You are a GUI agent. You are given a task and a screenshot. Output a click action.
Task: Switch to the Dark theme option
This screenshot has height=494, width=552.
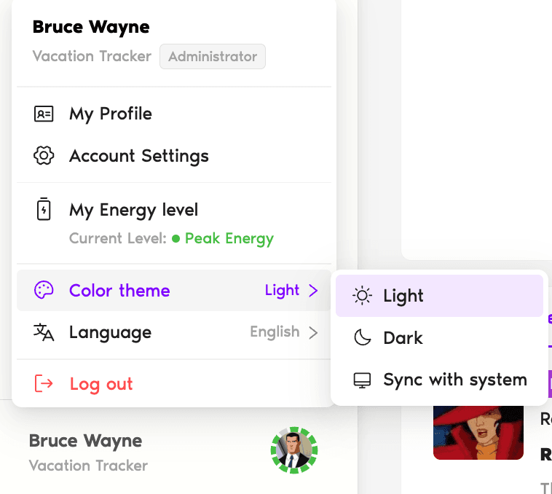439,337
